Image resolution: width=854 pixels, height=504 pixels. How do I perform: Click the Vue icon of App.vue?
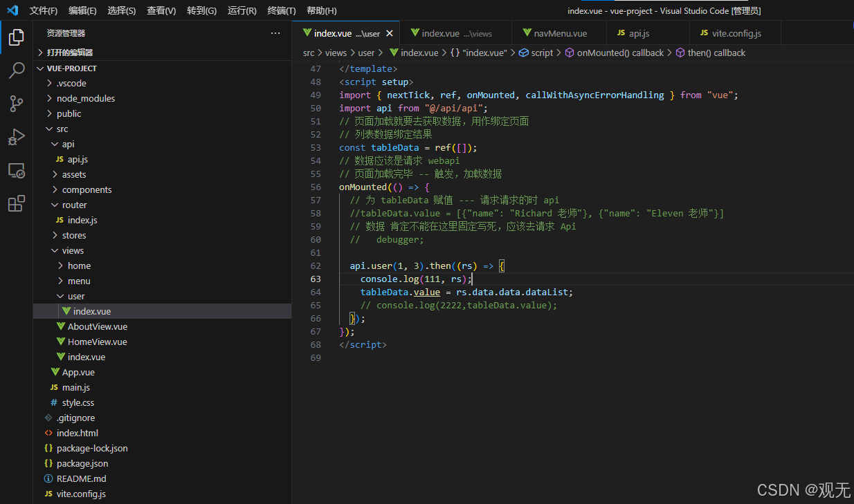55,372
